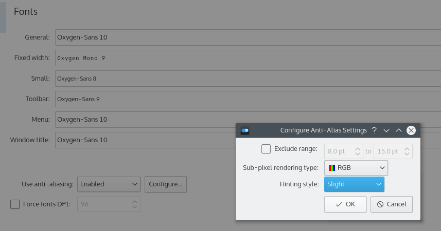Toggle the Force fonts DPI checkbox
Screen dimensions: 441x231
coord(15,204)
